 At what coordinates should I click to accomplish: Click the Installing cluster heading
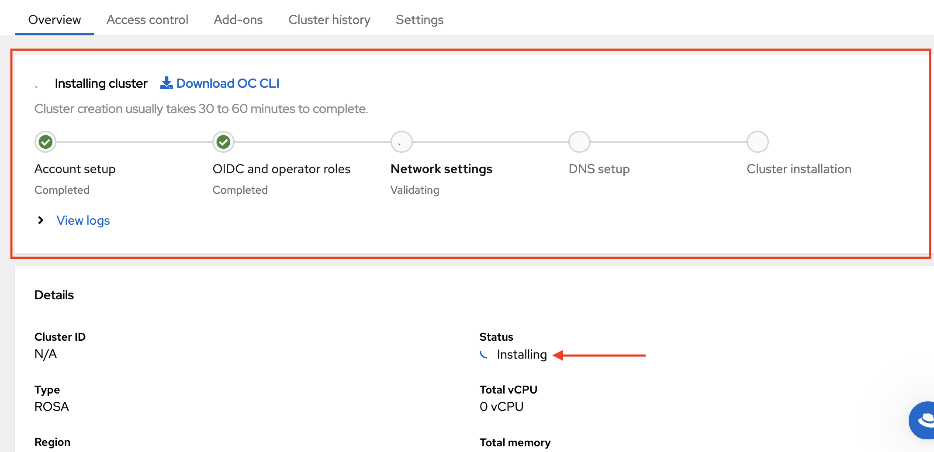pos(101,83)
